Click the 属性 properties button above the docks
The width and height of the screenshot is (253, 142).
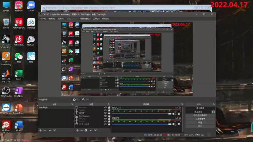77,100
